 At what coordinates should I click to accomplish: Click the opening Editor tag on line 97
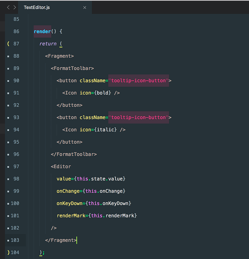click(x=61, y=167)
